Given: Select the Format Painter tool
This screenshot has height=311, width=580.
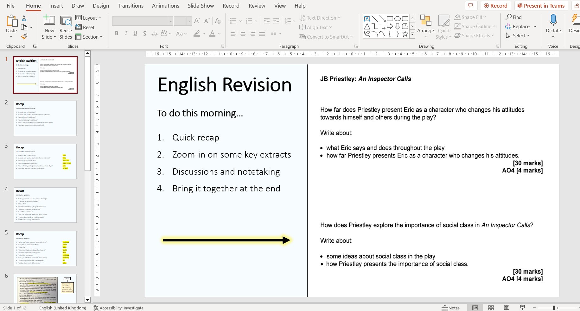Looking at the screenshot, I should (x=24, y=36).
